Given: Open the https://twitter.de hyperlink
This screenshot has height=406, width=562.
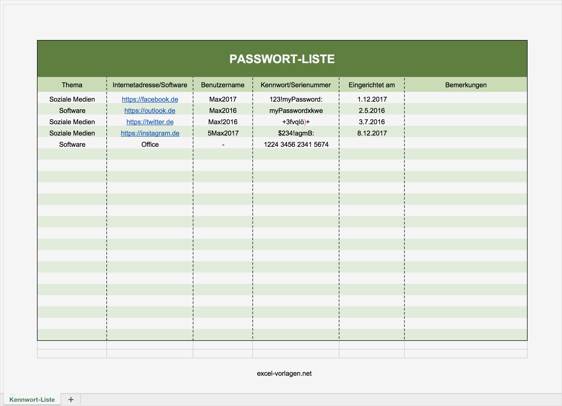Looking at the screenshot, I should point(150,122).
